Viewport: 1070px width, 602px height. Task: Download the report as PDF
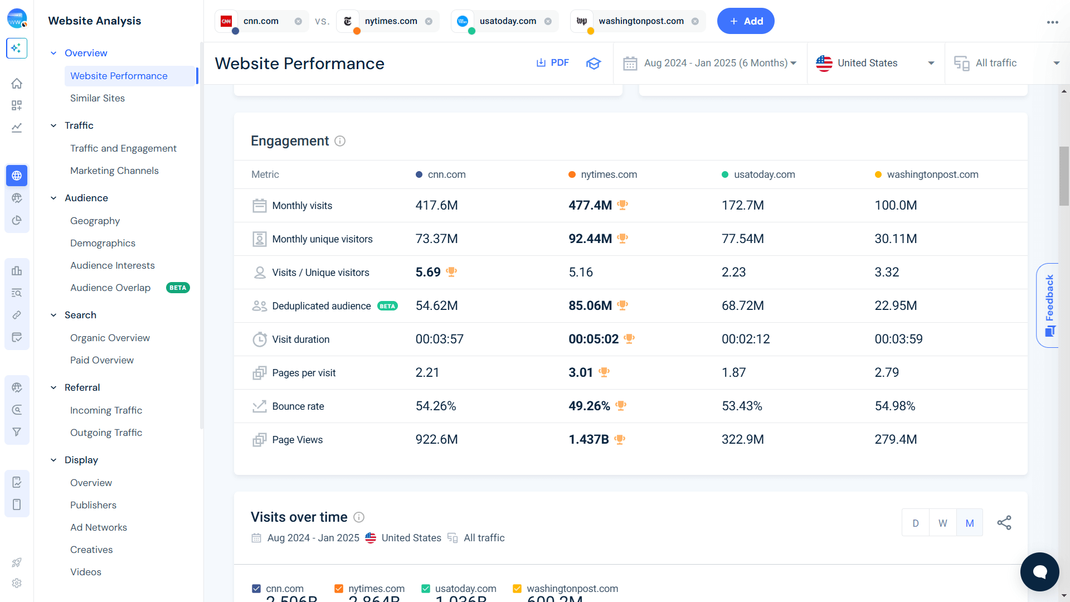coord(552,62)
